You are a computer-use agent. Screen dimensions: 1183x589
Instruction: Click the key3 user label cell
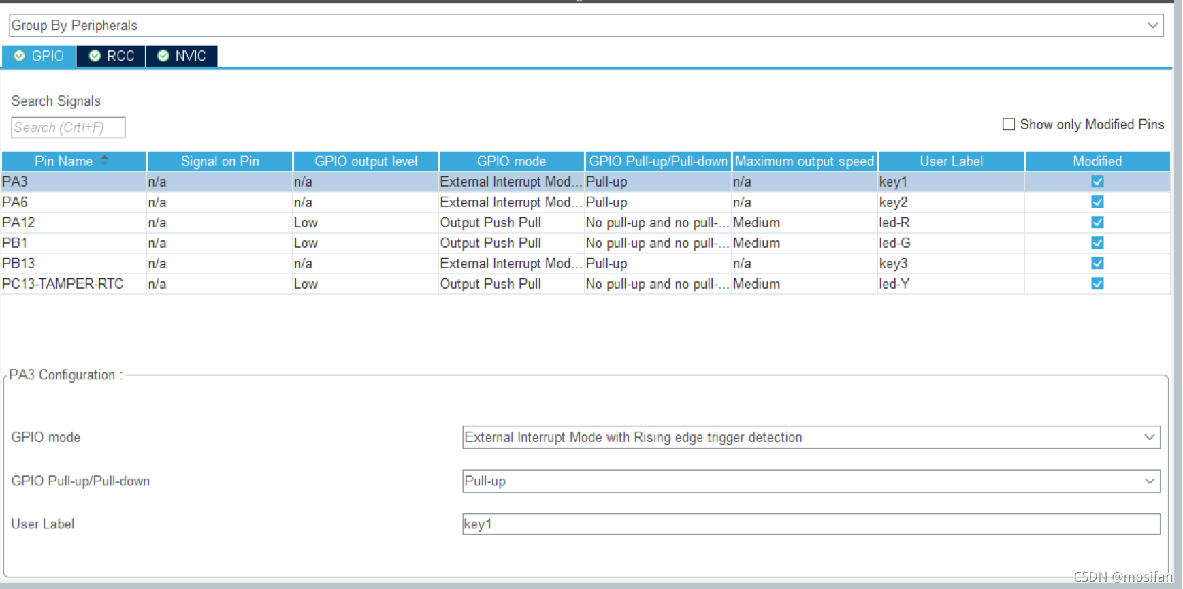(x=951, y=264)
